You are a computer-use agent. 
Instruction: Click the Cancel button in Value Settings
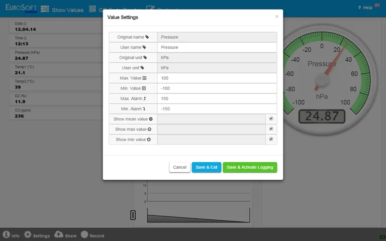179,167
